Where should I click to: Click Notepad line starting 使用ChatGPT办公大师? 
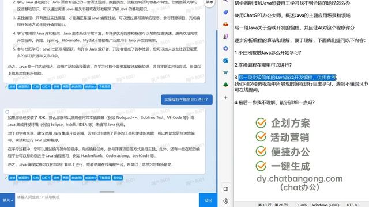[x=292, y=16]
